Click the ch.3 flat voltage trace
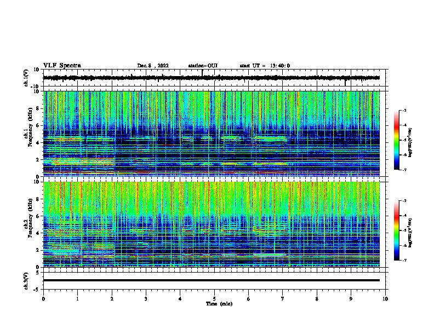Image resolution: width=434 pixels, height=335 pixels. pos(211,280)
